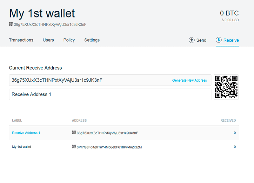Click the $ 0.00 USD balance

tap(230, 20)
